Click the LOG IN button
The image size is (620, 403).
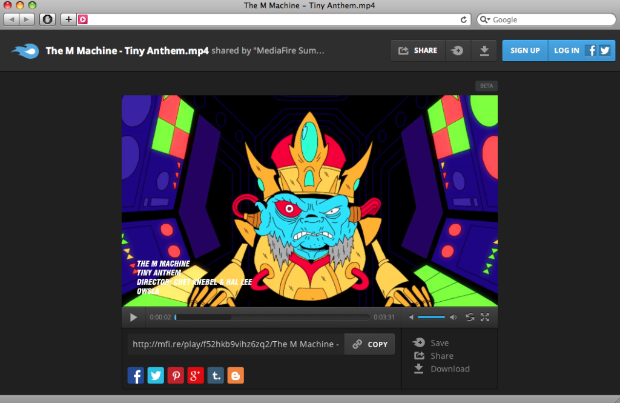[x=567, y=51]
